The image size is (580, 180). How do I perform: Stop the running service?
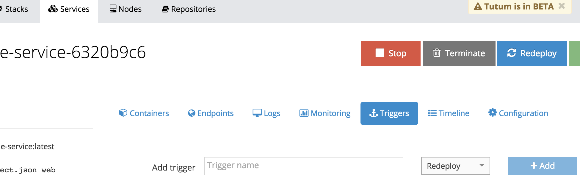tap(391, 53)
